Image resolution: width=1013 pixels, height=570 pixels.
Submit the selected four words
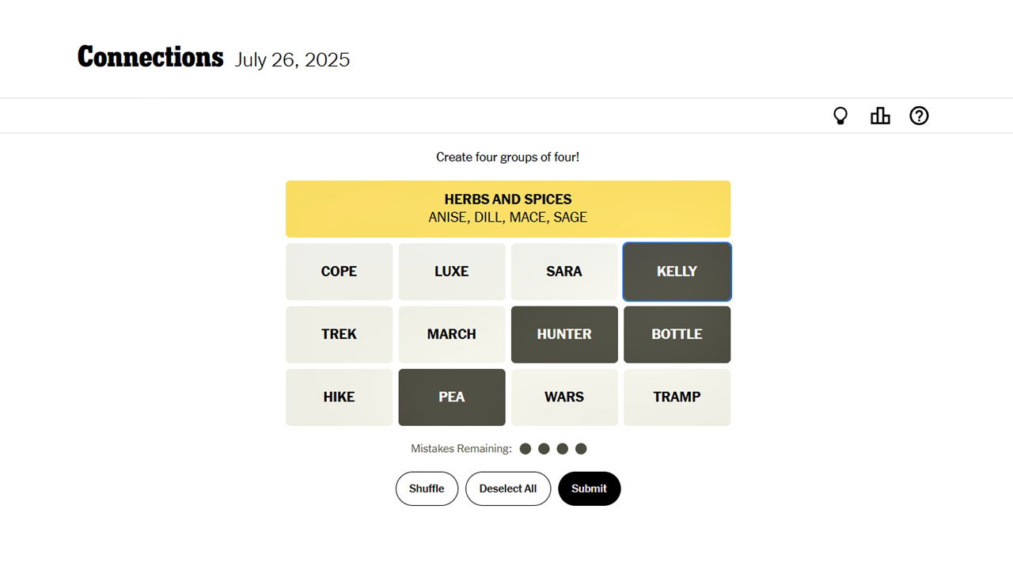pyautogui.click(x=590, y=488)
